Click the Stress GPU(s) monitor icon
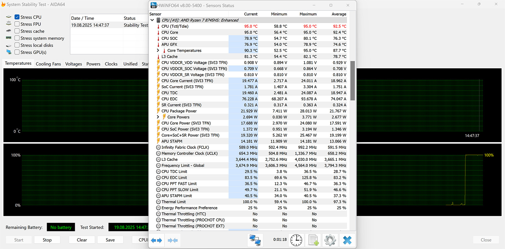The height and width of the screenshot is (249, 505). (9, 52)
